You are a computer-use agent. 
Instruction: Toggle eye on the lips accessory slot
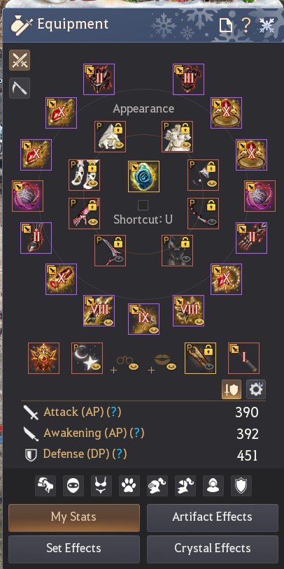click(171, 366)
